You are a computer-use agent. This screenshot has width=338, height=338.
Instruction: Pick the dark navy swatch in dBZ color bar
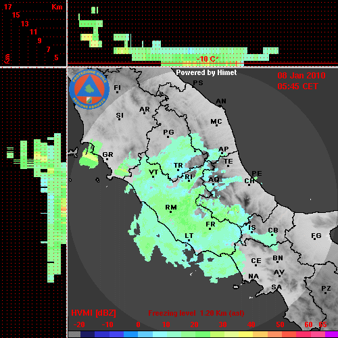(87, 335)
